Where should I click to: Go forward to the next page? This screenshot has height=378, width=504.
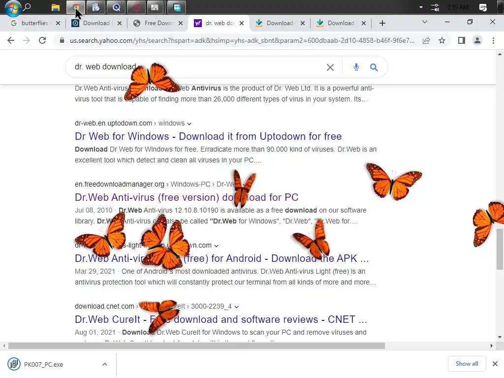click(x=27, y=40)
